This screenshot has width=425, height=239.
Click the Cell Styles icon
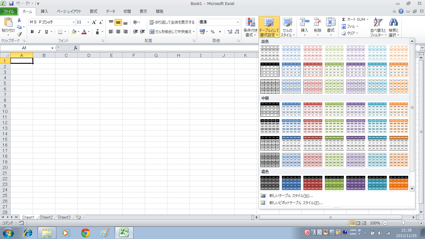click(287, 23)
